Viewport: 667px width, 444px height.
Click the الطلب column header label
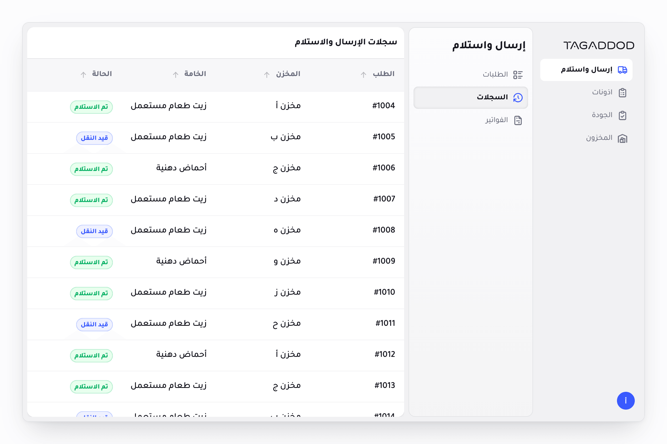[x=384, y=74]
